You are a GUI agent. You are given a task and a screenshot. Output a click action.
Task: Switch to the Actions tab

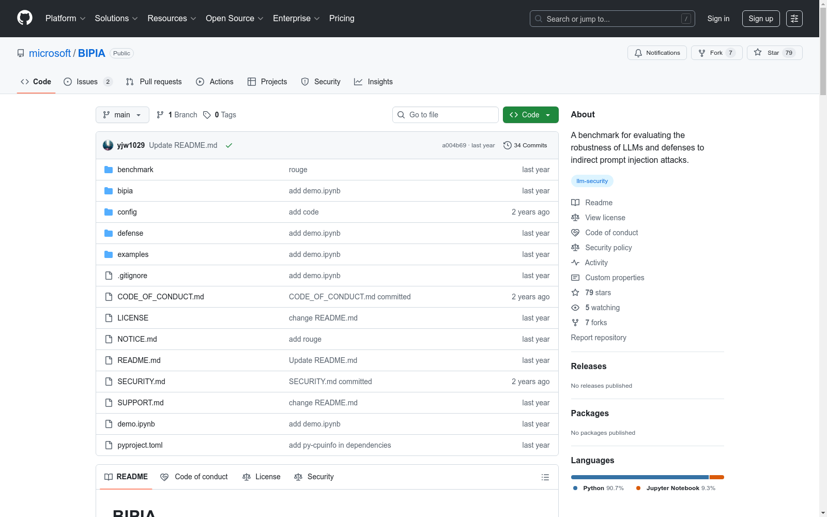[x=215, y=82]
